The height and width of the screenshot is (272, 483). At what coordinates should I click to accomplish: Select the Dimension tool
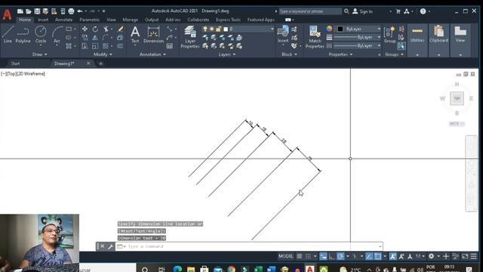coord(153,34)
